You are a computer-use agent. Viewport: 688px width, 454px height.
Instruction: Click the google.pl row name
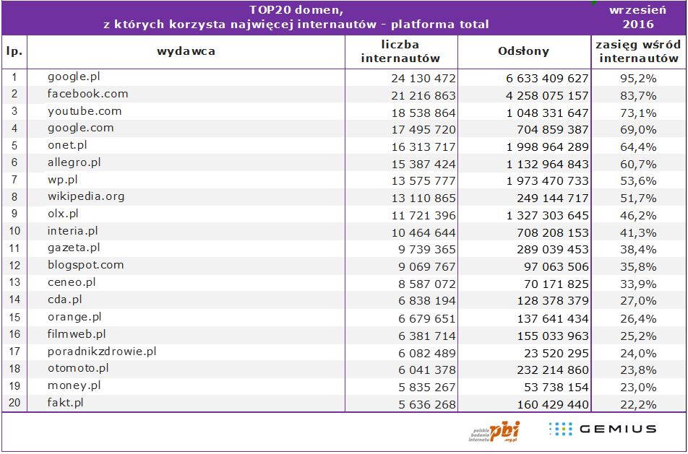(x=74, y=77)
